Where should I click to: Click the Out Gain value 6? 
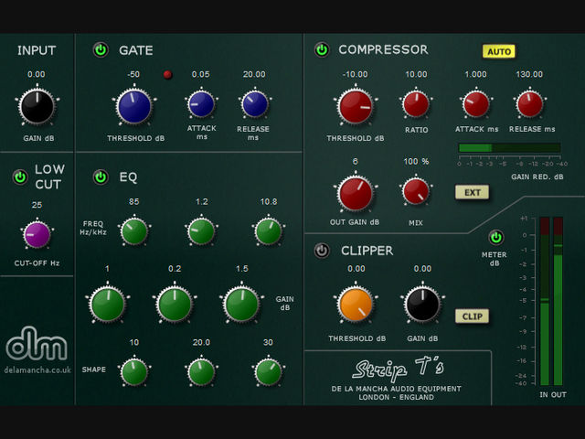coord(356,161)
